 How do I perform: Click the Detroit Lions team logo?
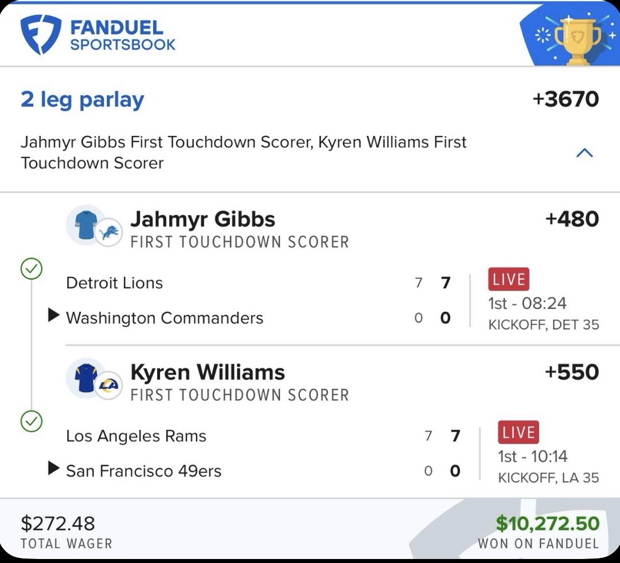pos(108,233)
